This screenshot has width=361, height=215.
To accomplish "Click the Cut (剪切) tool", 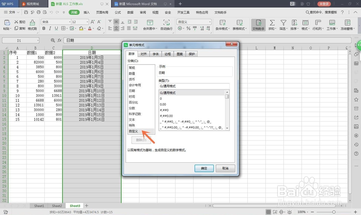I will (20, 22).
